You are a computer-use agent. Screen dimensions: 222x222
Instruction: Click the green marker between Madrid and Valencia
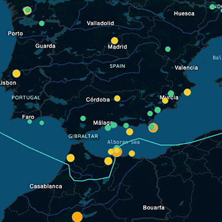168,49
